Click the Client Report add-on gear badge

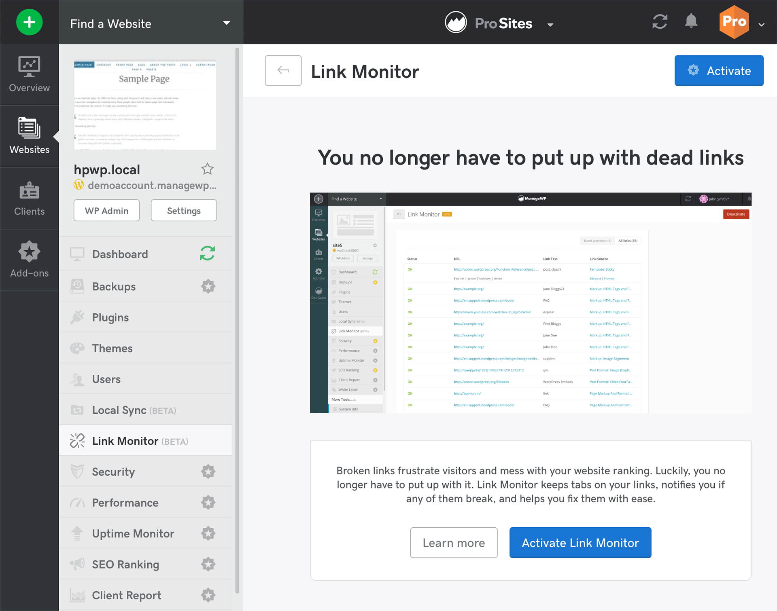point(208,595)
